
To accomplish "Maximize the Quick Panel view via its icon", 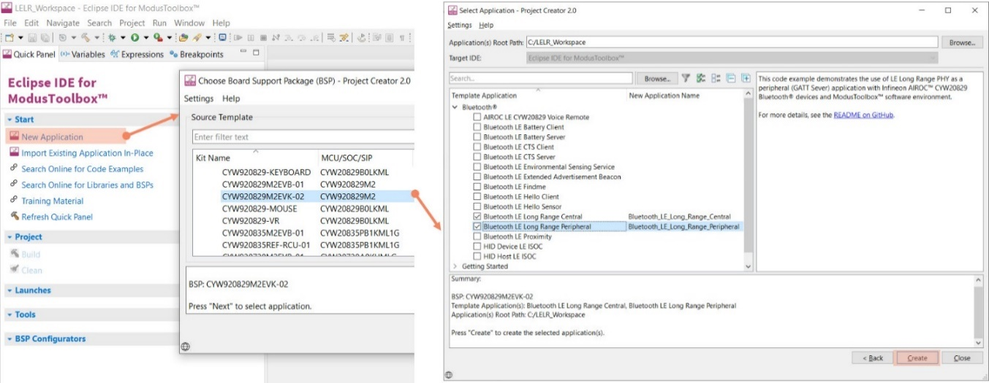I will [256, 53].
